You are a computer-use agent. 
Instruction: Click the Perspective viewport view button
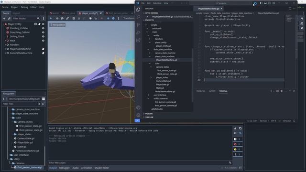[x=57, y=25]
